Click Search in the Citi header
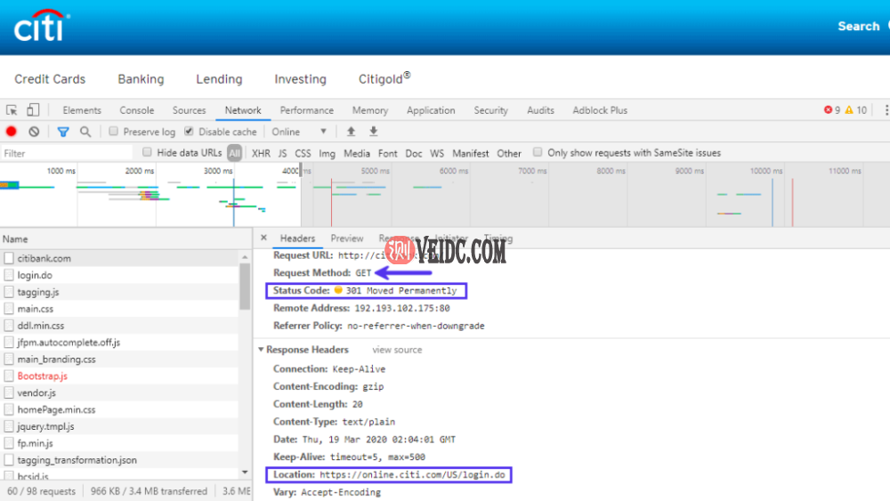890x501 pixels. coord(858,26)
